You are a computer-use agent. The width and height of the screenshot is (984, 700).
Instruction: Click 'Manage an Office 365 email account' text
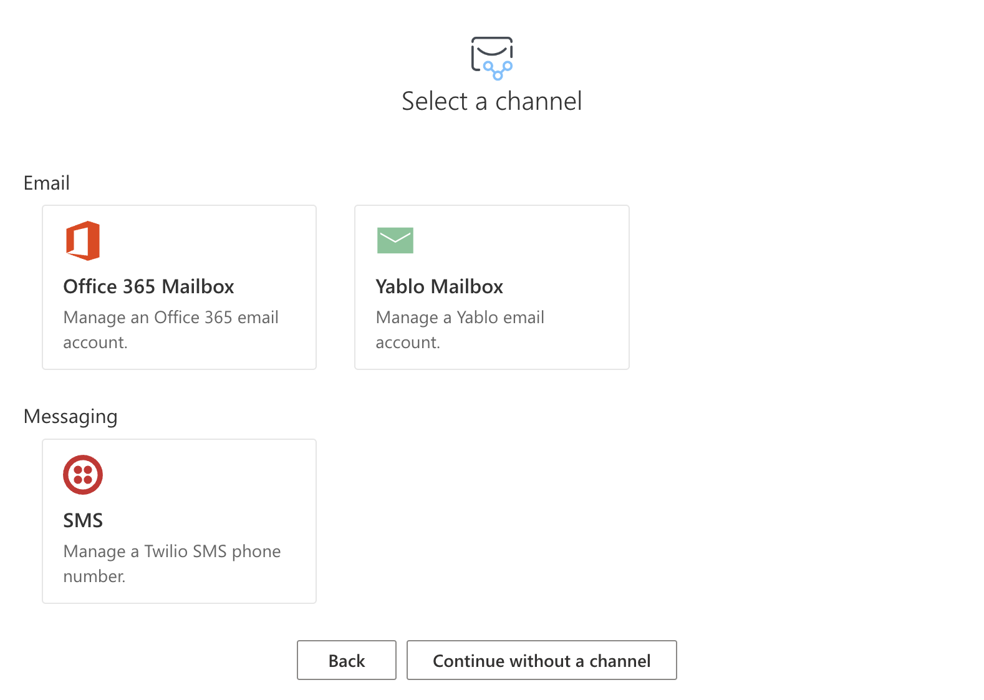pos(170,329)
